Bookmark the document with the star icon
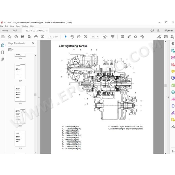Screen dimensions: 175x175 9,37
